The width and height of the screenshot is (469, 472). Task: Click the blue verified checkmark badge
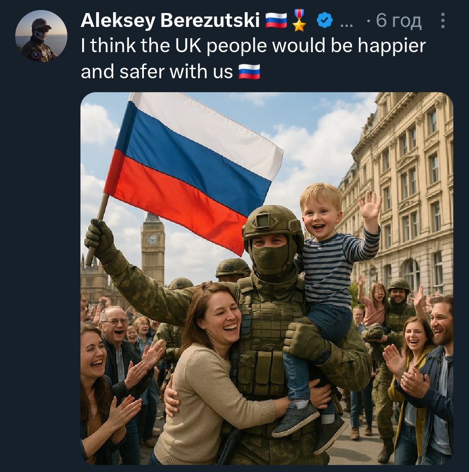325,20
